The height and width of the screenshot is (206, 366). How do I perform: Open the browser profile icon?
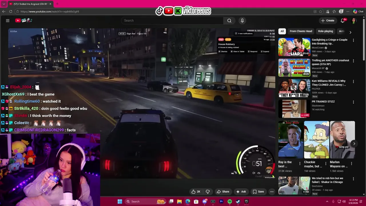point(341,11)
